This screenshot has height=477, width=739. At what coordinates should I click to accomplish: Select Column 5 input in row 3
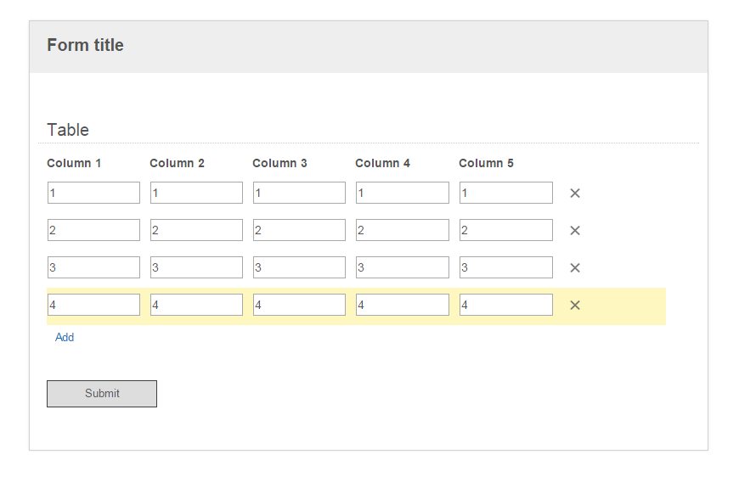pyautogui.click(x=506, y=267)
